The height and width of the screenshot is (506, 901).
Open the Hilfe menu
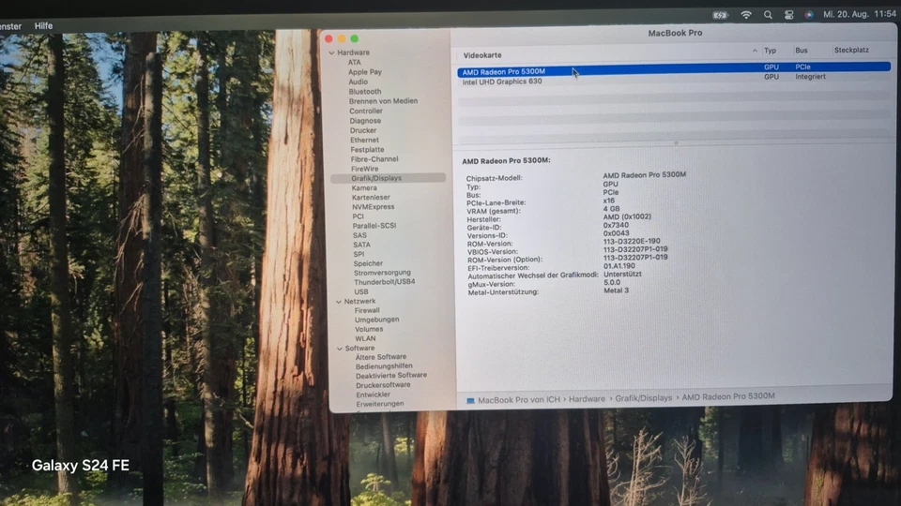pyautogui.click(x=44, y=26)
